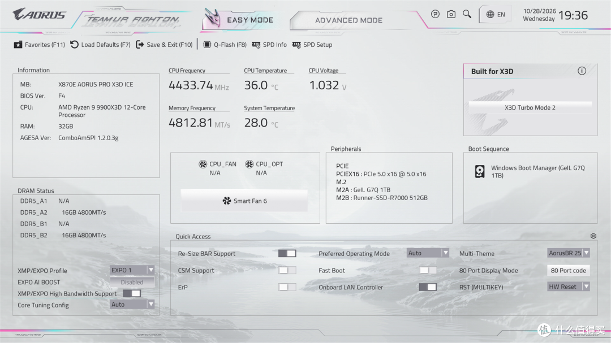611x343 pixels.
Task: Open the help question mark icon
Action: point(435,14)
